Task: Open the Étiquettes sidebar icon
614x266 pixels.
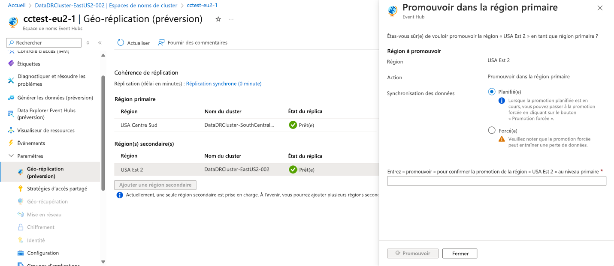Action: [x=12, y=63]
